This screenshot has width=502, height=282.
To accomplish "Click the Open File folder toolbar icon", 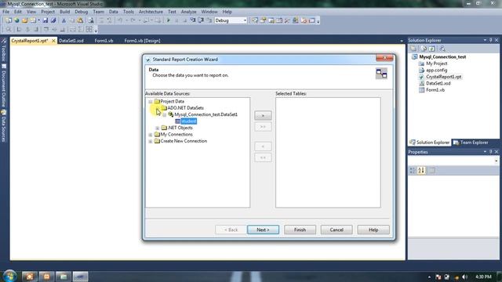I will (x=24, y=20).
